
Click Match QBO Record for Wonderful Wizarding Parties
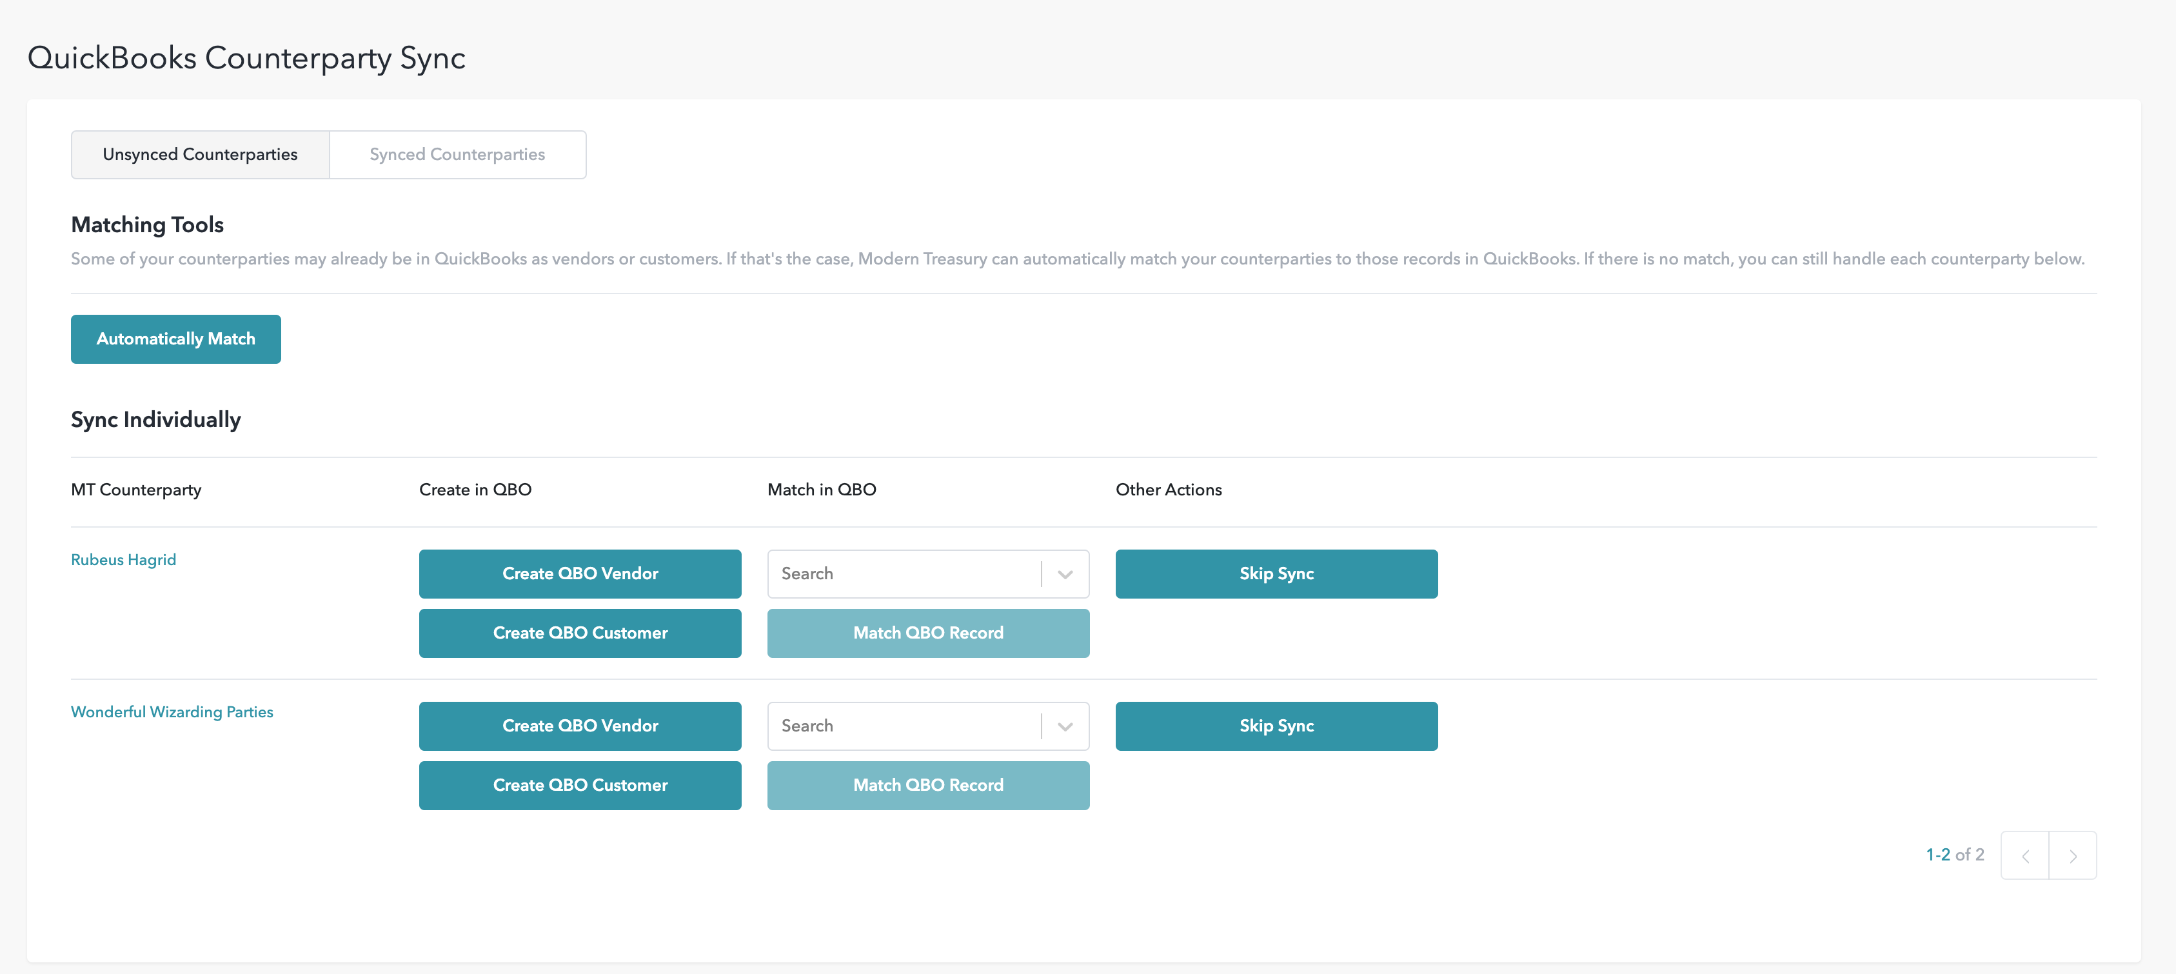[927, 786]
